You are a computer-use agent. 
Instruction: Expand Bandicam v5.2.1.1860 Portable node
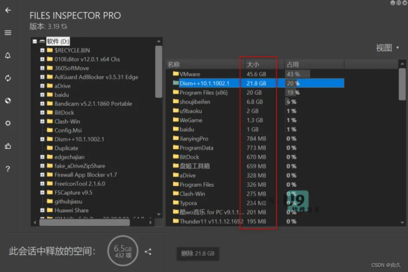(42, 104)
